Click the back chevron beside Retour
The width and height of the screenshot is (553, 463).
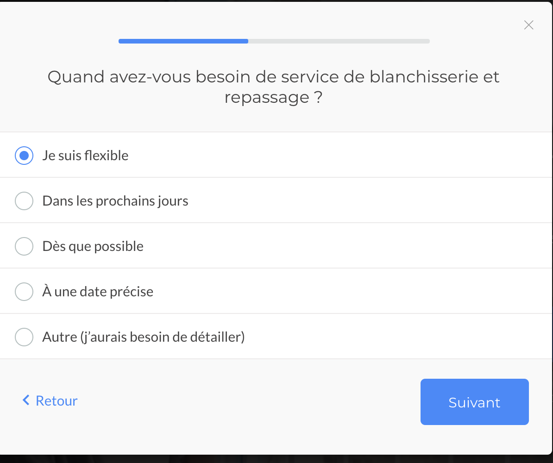coord(26,400)
